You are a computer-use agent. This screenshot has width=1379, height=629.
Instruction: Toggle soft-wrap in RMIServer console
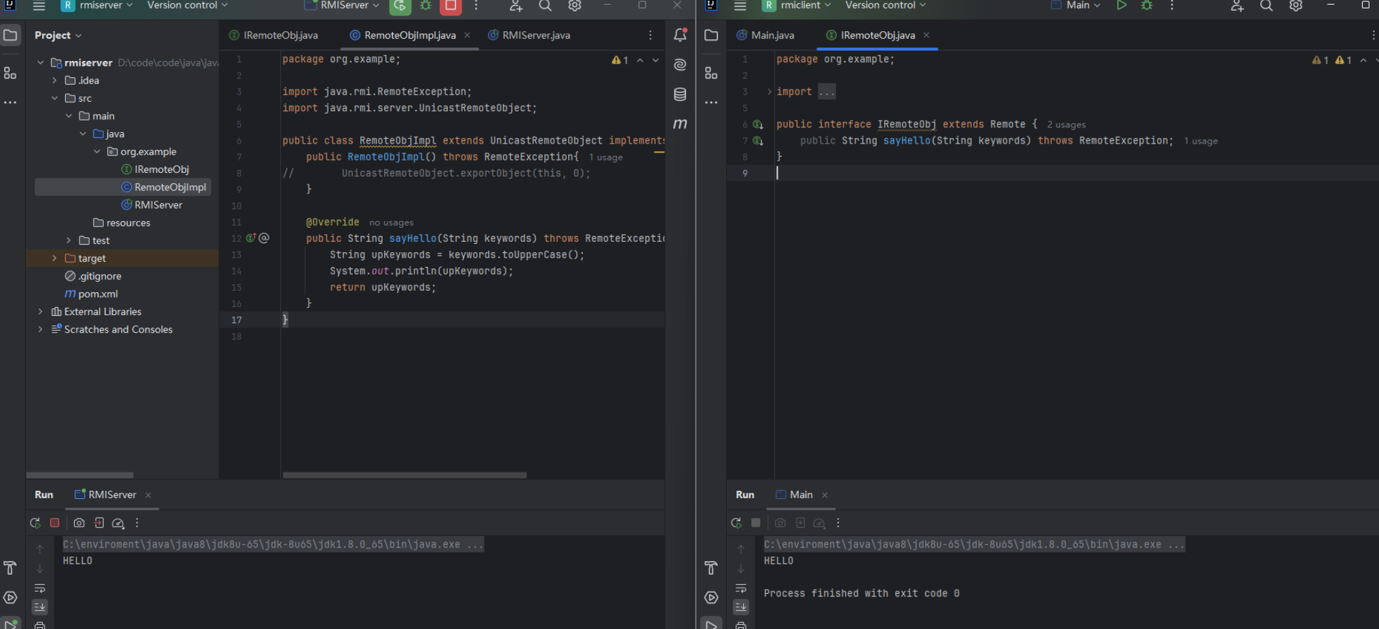(x=40, y=588)
